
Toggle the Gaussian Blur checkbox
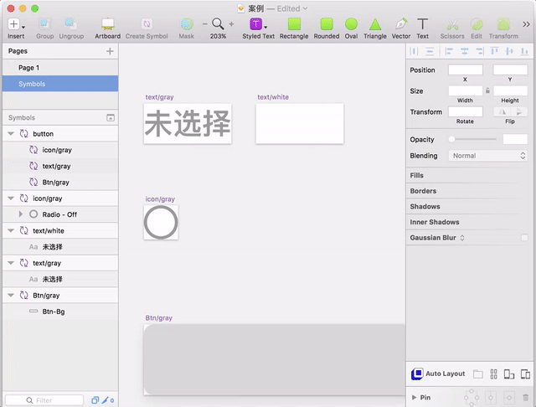(x=524, y=238)
